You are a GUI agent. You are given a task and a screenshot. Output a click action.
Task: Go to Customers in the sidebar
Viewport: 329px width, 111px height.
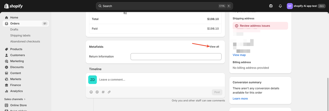[x=17, y=55]
